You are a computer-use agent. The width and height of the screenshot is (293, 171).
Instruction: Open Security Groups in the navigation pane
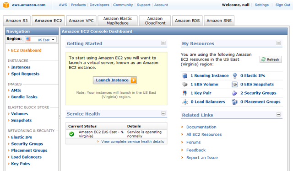[x=27, y=144]
